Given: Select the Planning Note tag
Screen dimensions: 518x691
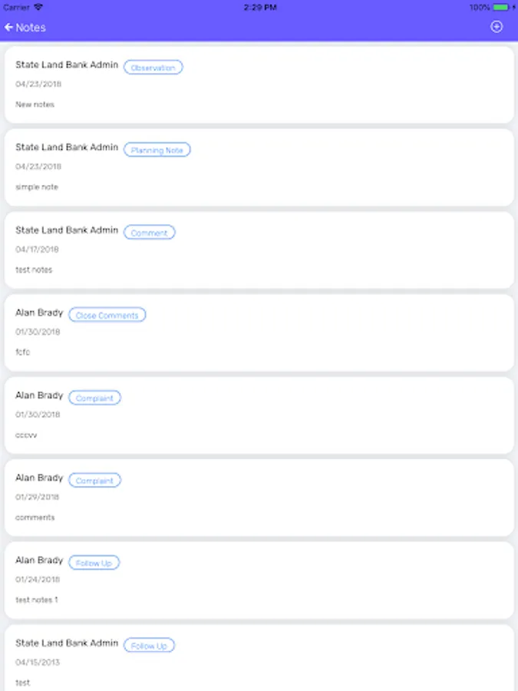Looking at the screenshot, I should pos(157,150).
